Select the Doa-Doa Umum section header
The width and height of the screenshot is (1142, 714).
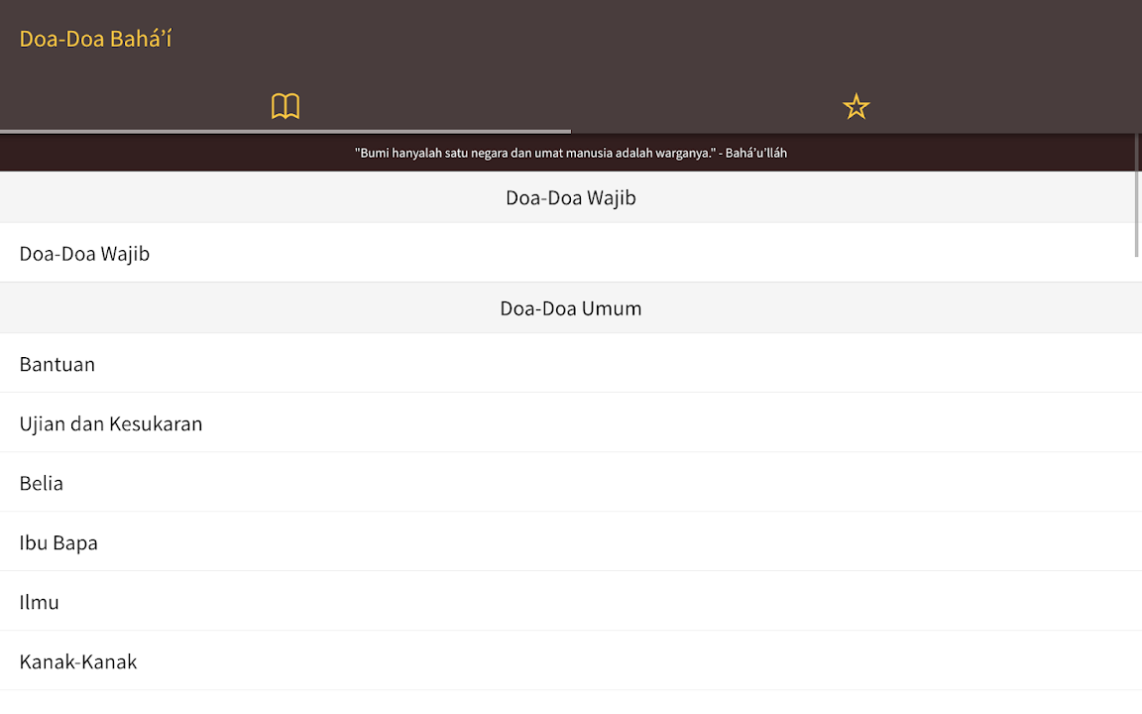pyautogui.click(x=571, y=308)
